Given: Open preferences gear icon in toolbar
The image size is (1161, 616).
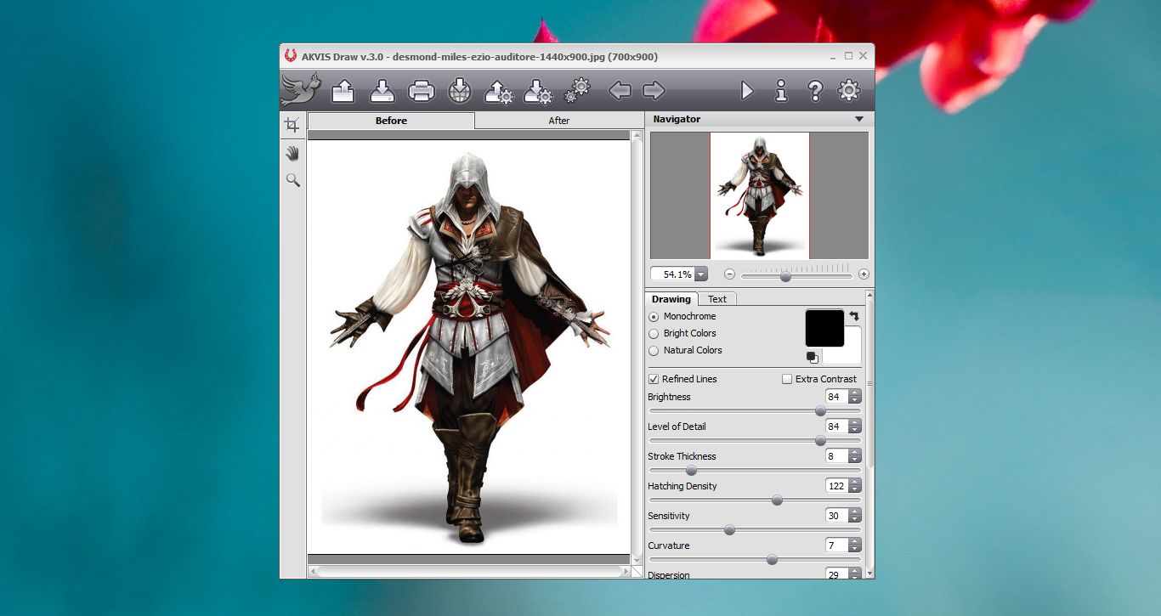Looking at the screenshot, I should pyautogui.click(x=849, y=90).
